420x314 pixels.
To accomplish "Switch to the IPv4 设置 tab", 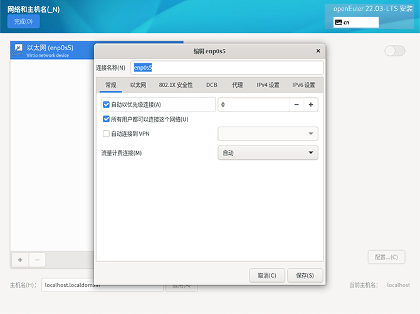I will tap(268, 85).
